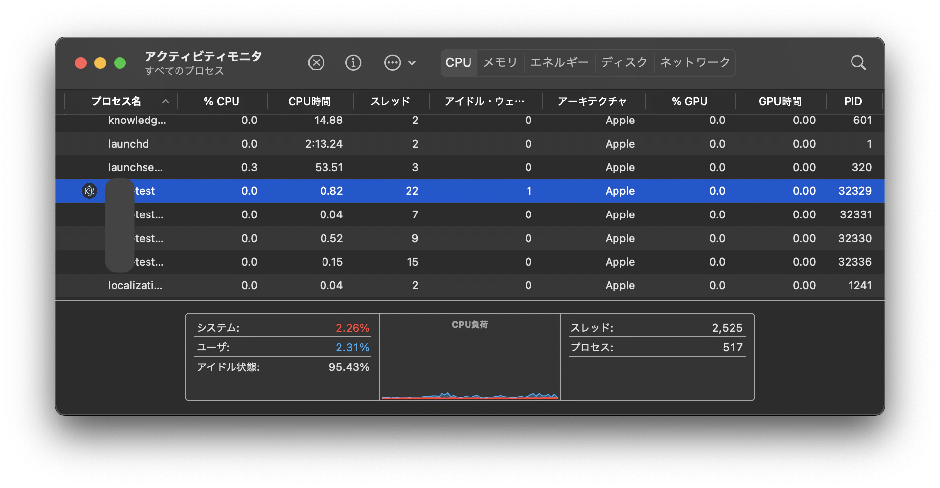Screen dimensions: 940x488
Task: Select the launchd process row
Action: [x=470, y=144]
